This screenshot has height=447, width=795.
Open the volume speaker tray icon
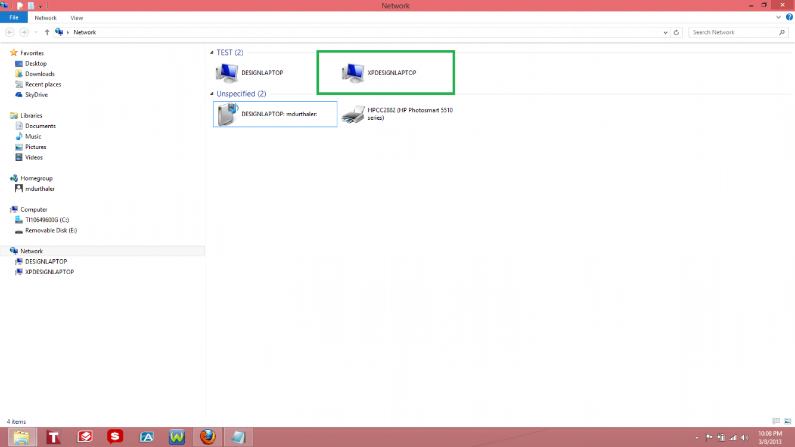pos(745,437)
